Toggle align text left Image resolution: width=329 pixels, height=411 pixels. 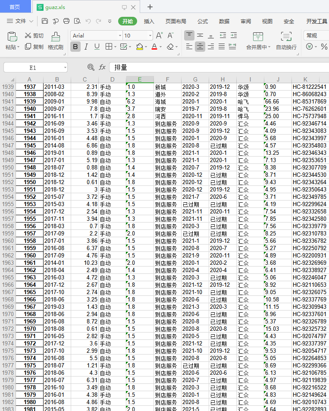coord(189,47)
